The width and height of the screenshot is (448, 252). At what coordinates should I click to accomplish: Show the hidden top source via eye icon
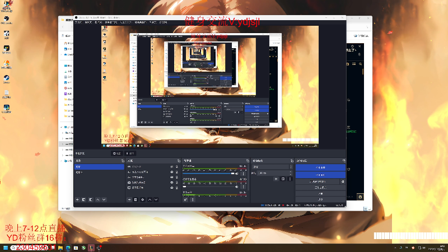(x=172, y=167)
